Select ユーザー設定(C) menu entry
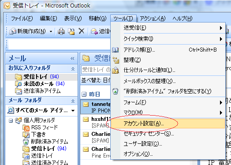231x165 pixels. (x=168, y=144)
